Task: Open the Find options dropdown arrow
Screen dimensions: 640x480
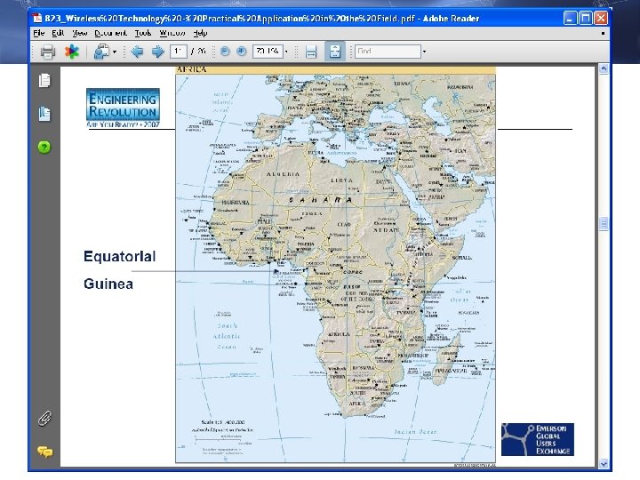Action: (x=425, y=52)
